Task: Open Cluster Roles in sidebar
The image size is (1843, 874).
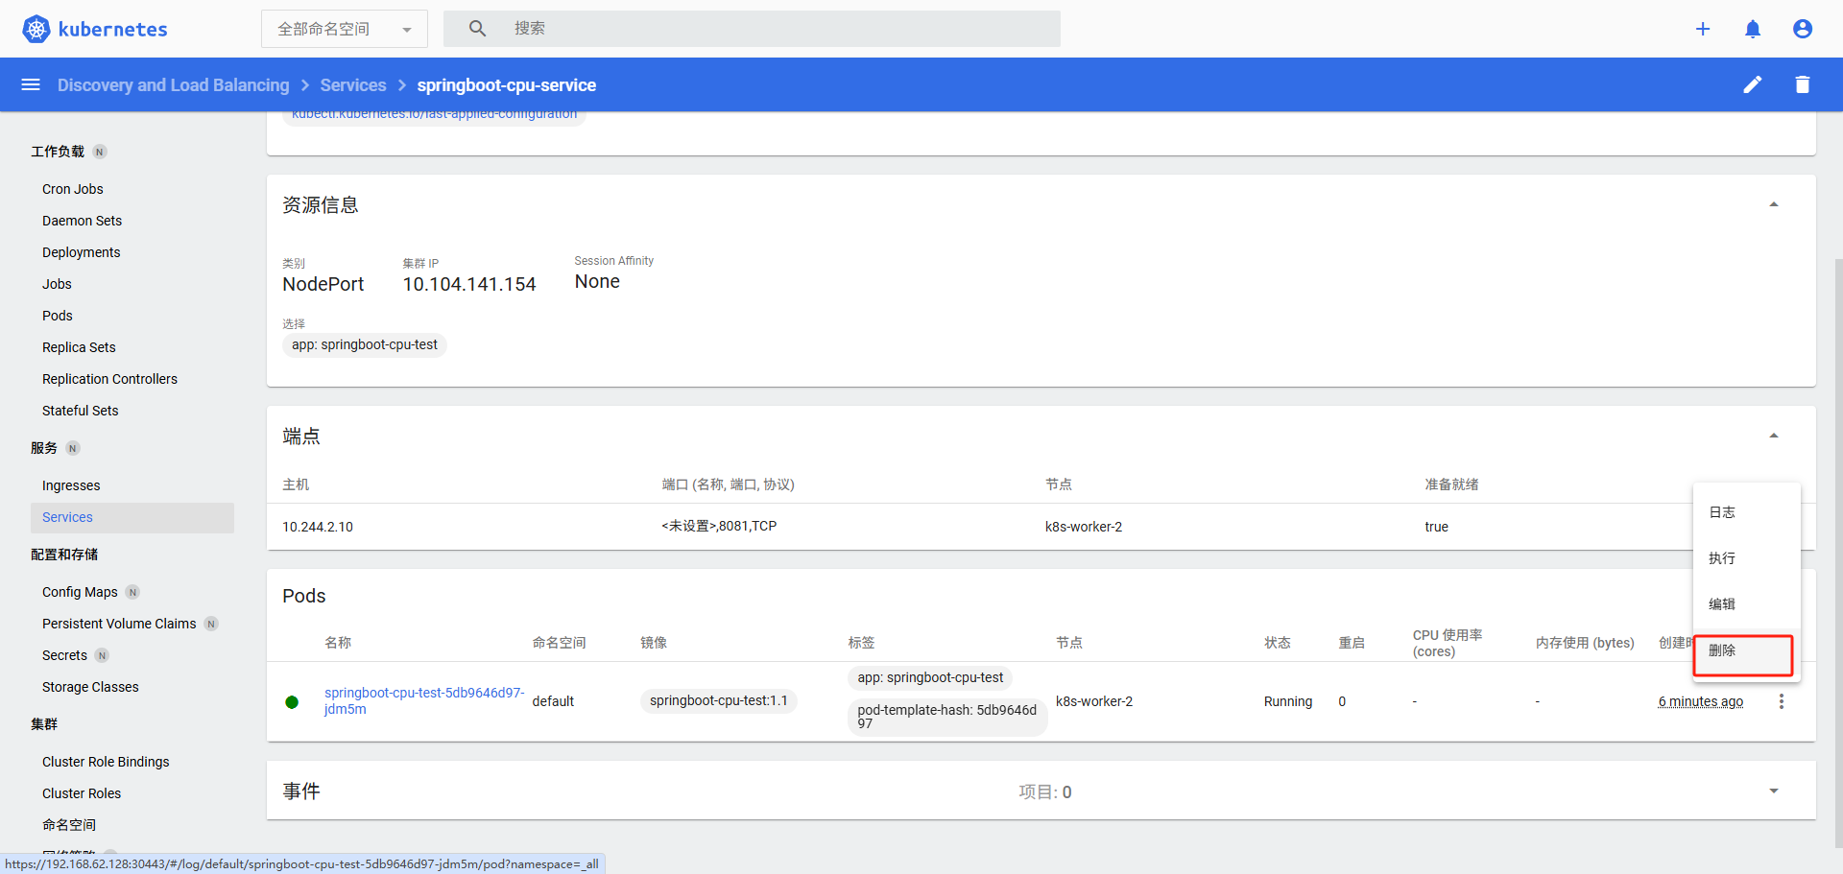Action: 82,793
